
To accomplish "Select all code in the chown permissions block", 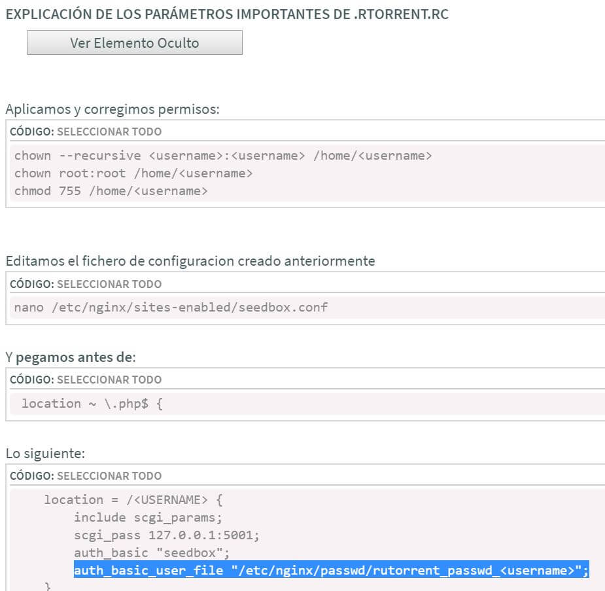I will point(109,132).
